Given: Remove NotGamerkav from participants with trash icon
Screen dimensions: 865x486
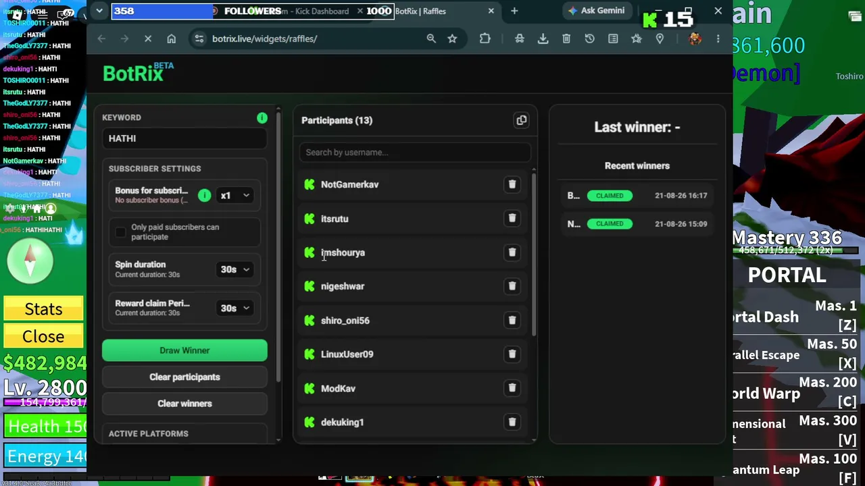Looking at the screenshot, I should coord(512,184).
